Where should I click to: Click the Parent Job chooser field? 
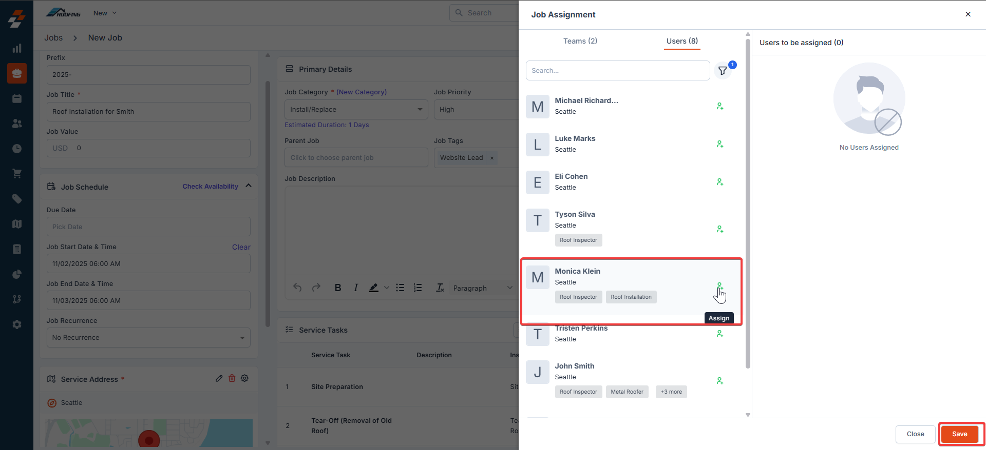pos(356,158)
